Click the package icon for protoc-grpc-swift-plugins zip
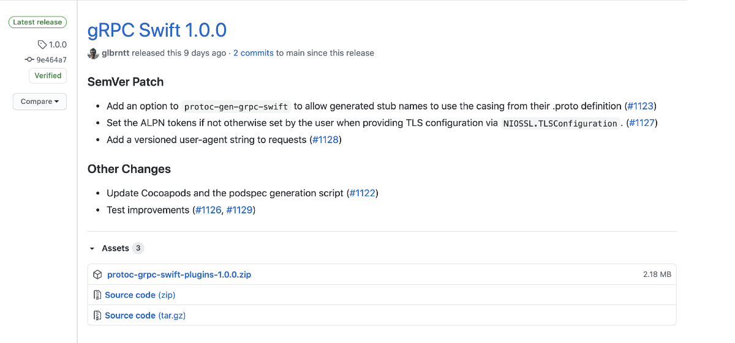 (97, 275)
